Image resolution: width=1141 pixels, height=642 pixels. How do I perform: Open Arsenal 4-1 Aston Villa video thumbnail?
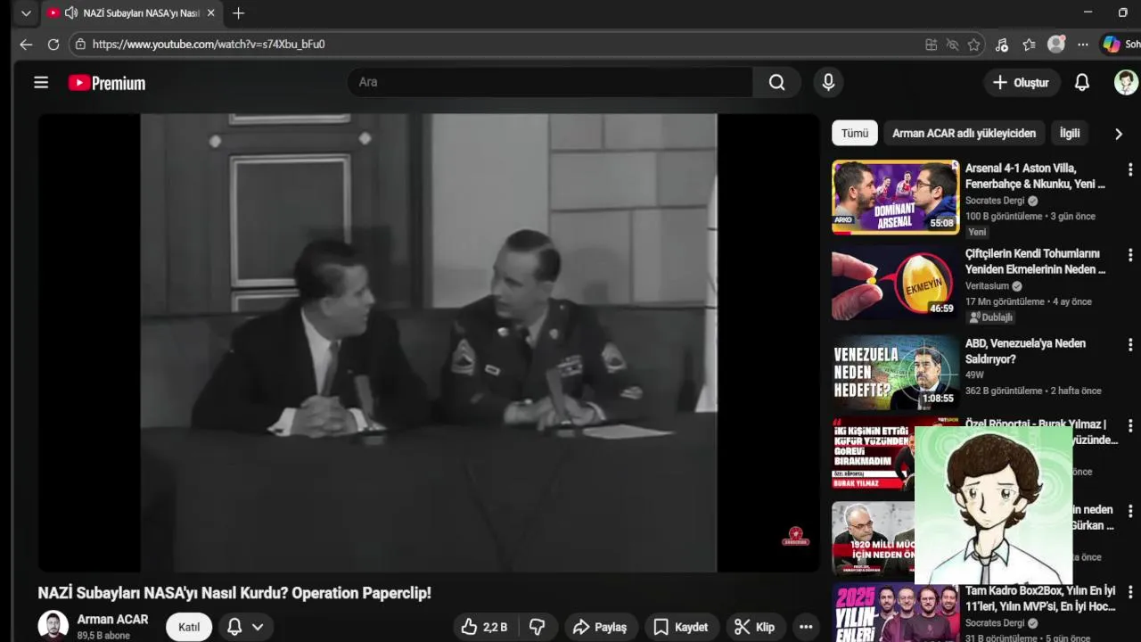click(x=896, y=197)
